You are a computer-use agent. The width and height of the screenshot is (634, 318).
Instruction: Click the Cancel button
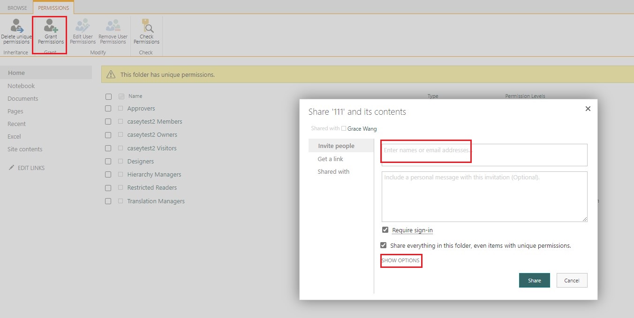[572, 281]
